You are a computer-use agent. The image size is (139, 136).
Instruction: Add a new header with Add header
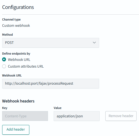point(16,130)
